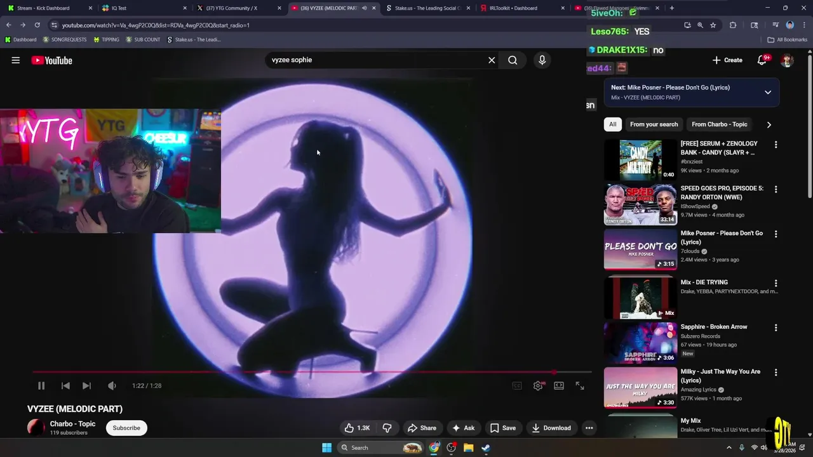Start voice search with the microphone
Screen dimensions: 813x457
pos(542,60)
